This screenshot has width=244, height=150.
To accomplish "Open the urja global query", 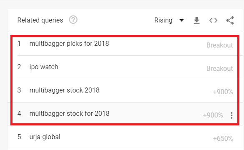I will pos(45,137).
